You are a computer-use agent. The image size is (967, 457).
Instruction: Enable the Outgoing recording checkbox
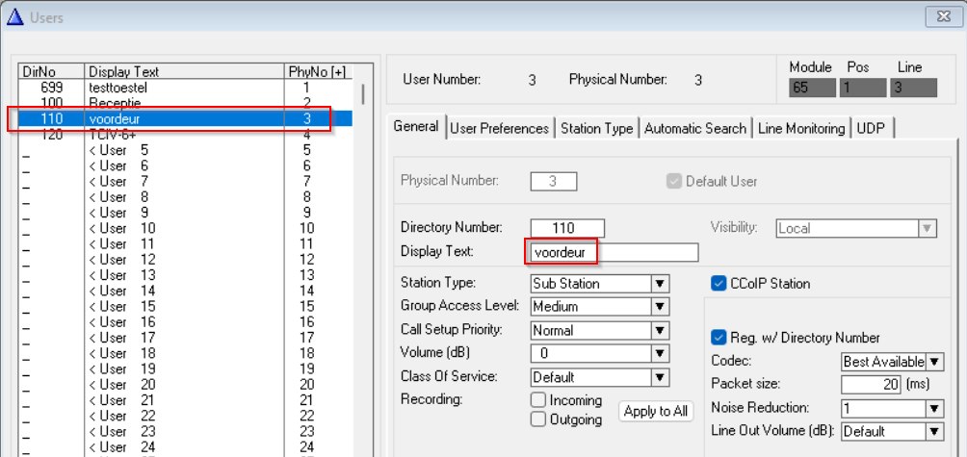[x=538, y=419]
